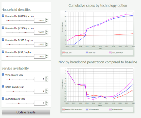Open help for Households @ 2500 / sq km
Viewport: 141px width, 118px height.
(x=3, y=28)
